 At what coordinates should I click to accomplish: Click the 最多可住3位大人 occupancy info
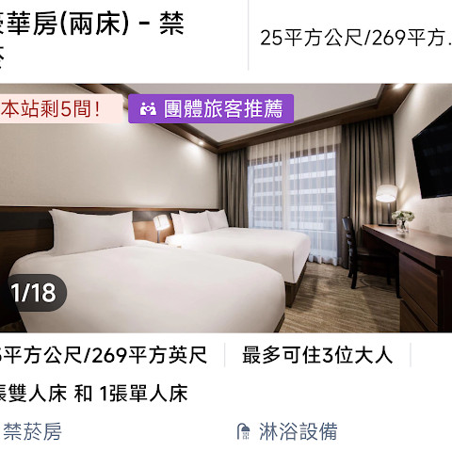(x=317, y=355)
